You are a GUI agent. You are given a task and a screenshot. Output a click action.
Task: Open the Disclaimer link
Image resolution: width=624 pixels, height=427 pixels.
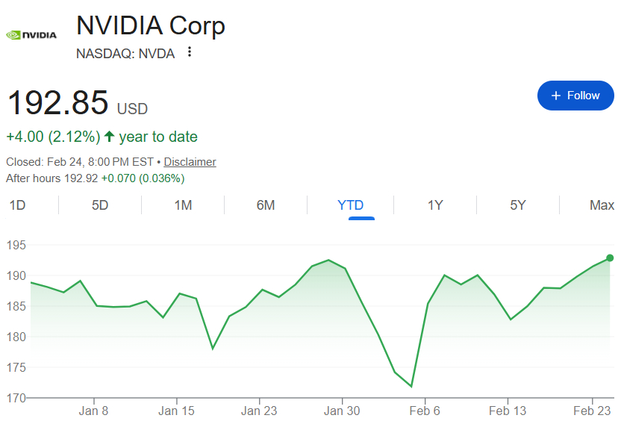tap(190, 162)
